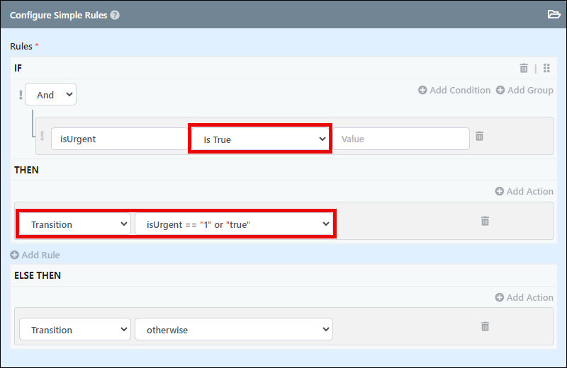
Task: Open the Is True operator dropdown
Action: click(x=260, y=139)
